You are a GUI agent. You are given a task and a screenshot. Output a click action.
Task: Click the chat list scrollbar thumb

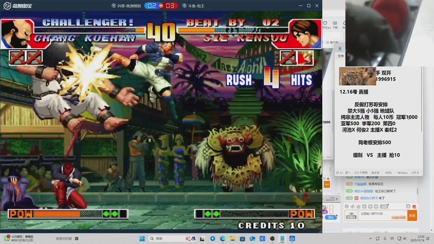coord(417,191)
